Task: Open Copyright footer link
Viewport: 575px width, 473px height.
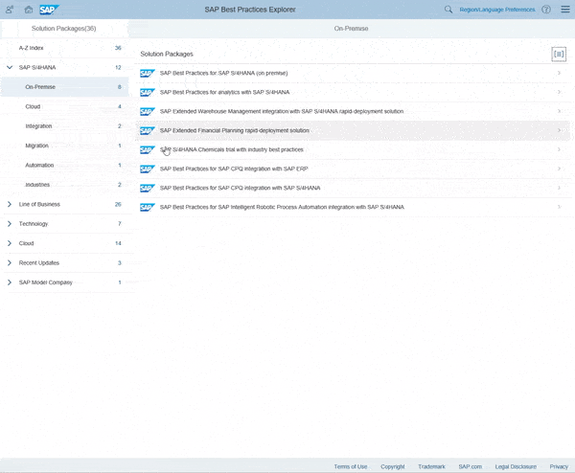Action: tap(392, 466)
